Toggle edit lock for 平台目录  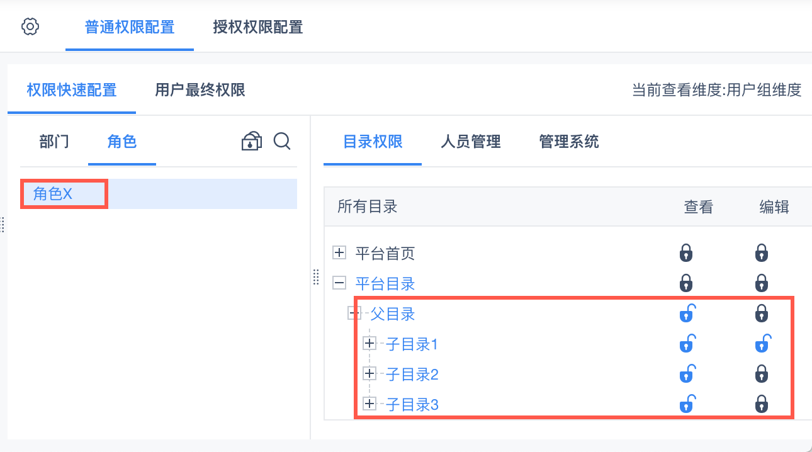point(762,283)
